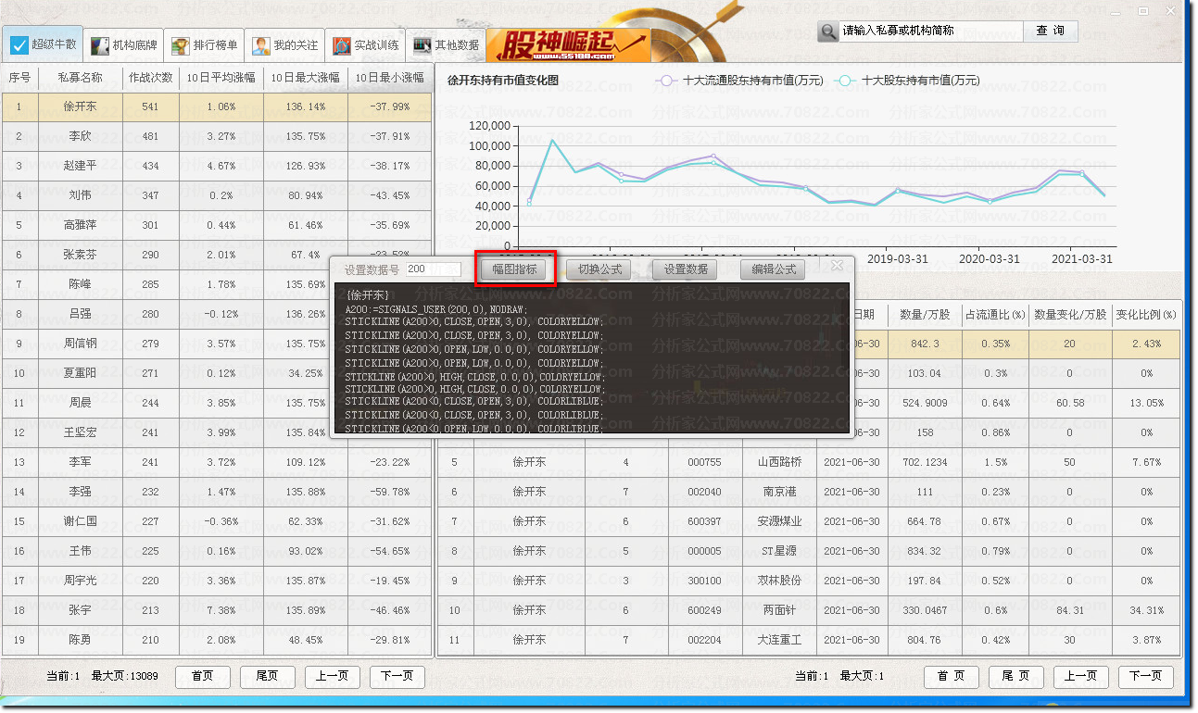The height and width of the screenshot is (713, 1198).
Task: Click the 其他数据 tab icon
Action: point(422,45)
